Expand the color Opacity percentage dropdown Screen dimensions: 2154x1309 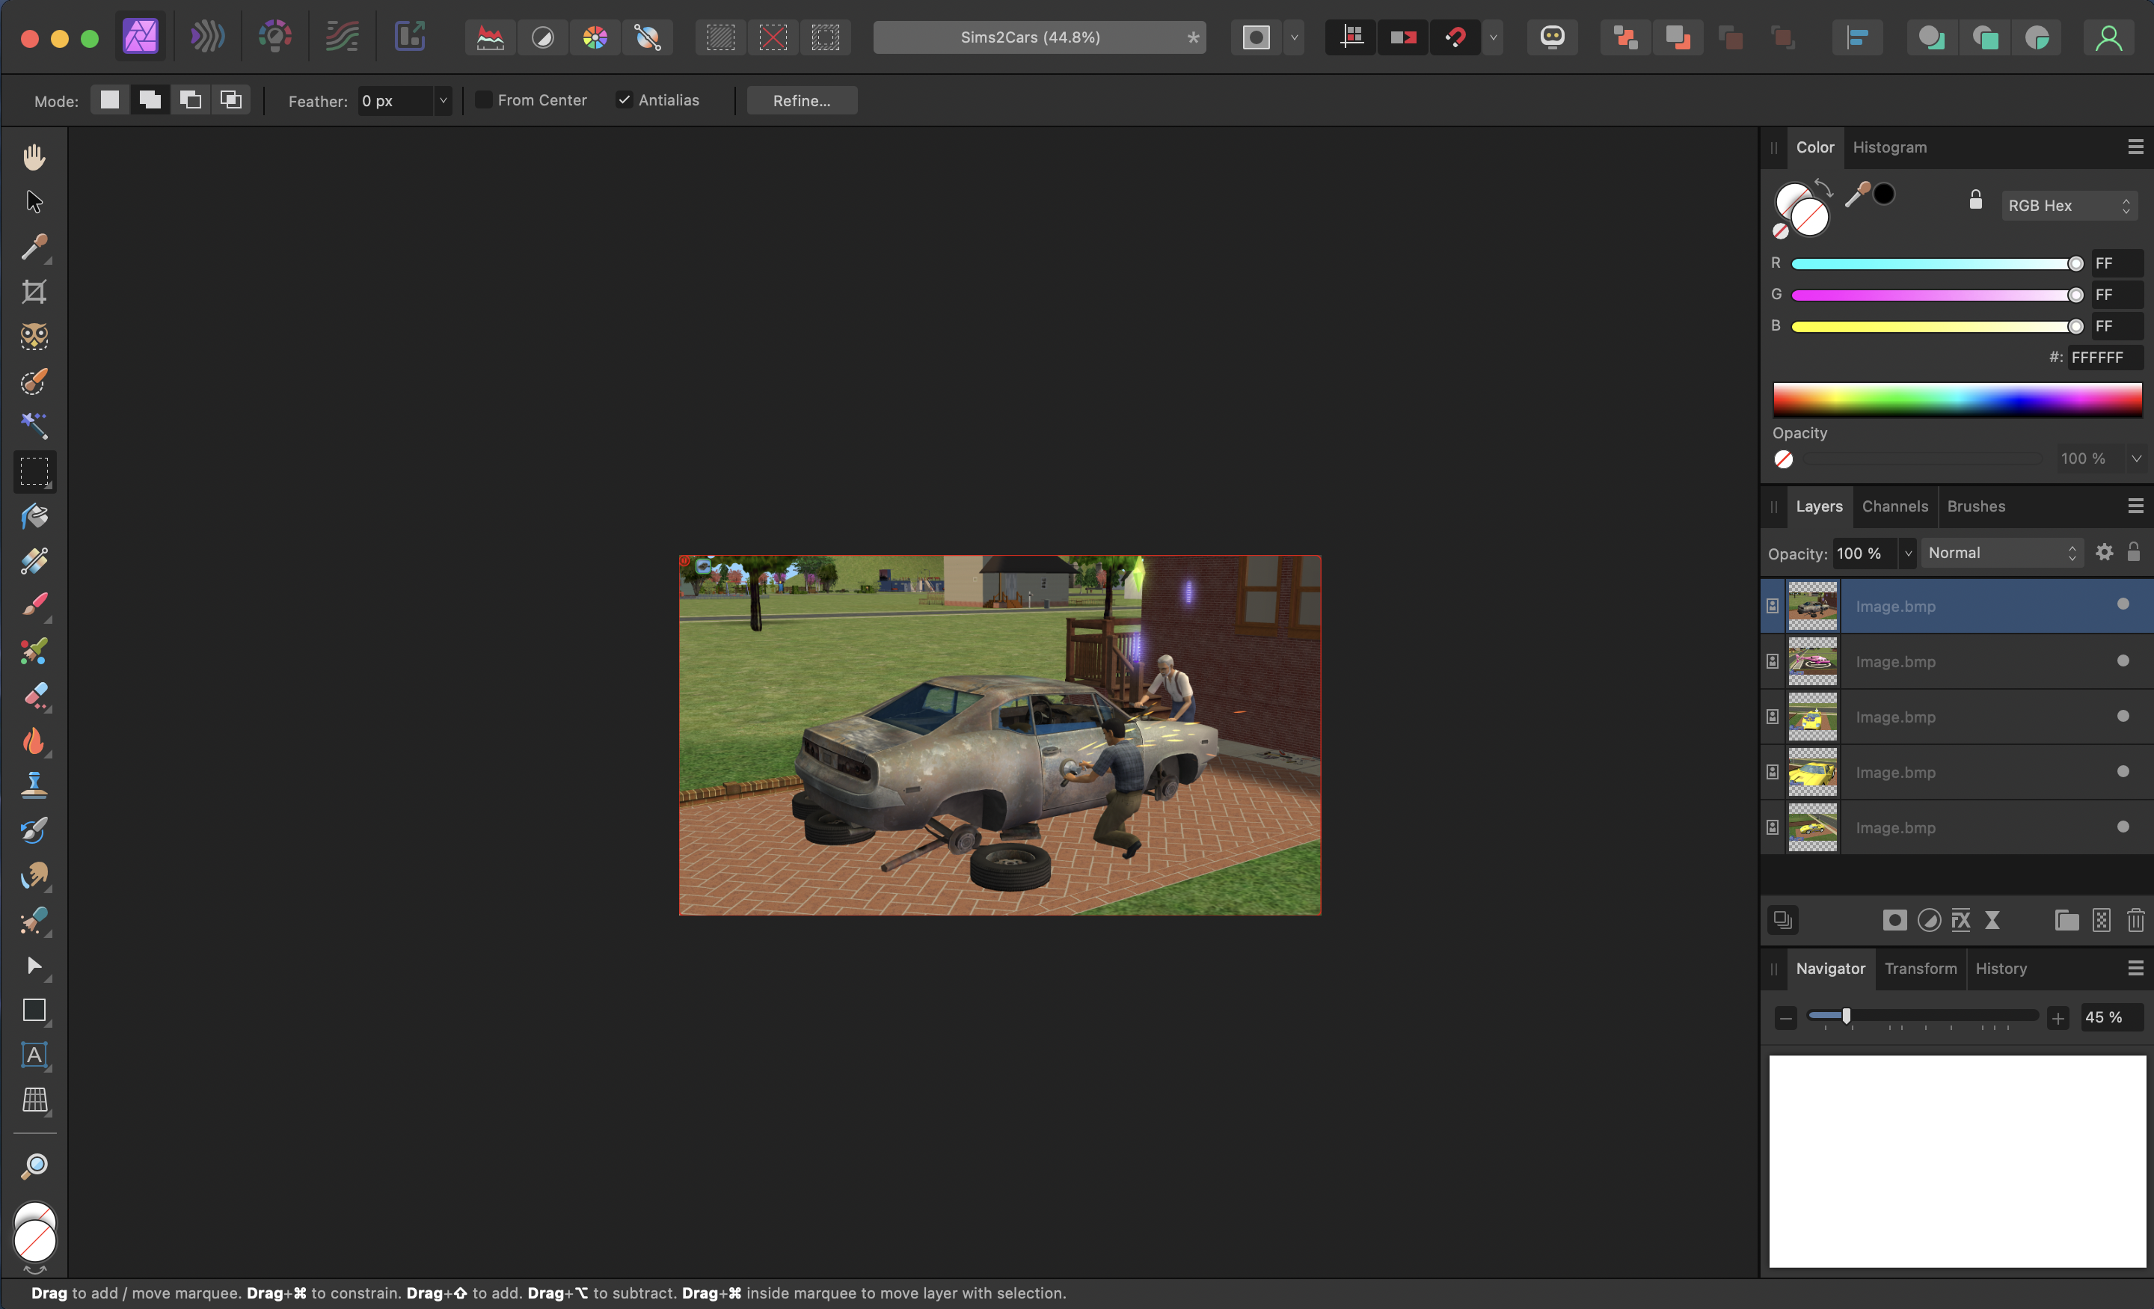2137,459
